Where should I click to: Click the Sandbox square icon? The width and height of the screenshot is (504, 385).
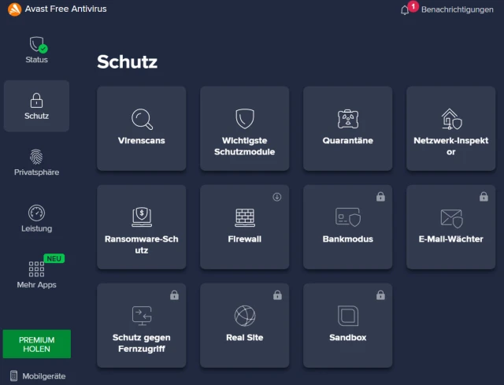[348, 316]
